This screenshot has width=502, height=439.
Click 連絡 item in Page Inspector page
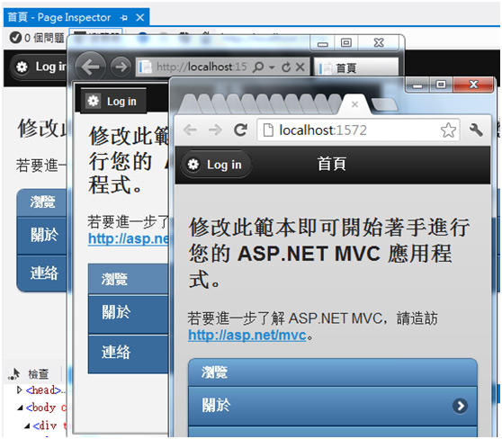click(42, 273)
